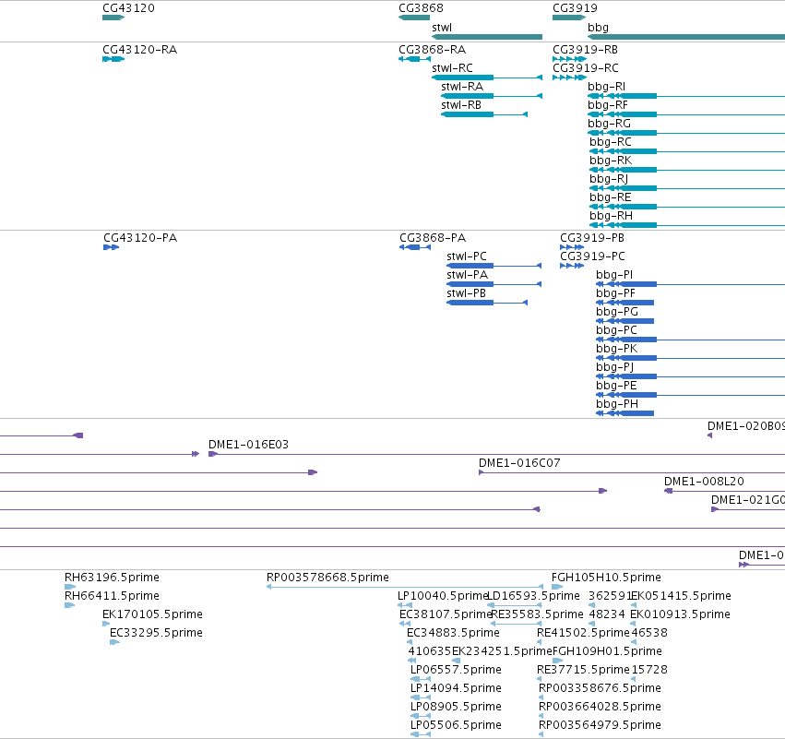
Task: Select protein label CG3919-PC
Action: [592, 256]
